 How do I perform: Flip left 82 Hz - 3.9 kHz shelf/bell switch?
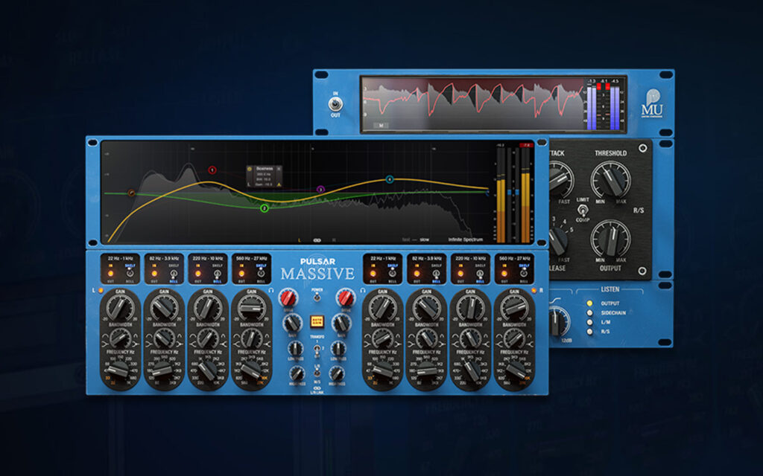coord(174,274)
